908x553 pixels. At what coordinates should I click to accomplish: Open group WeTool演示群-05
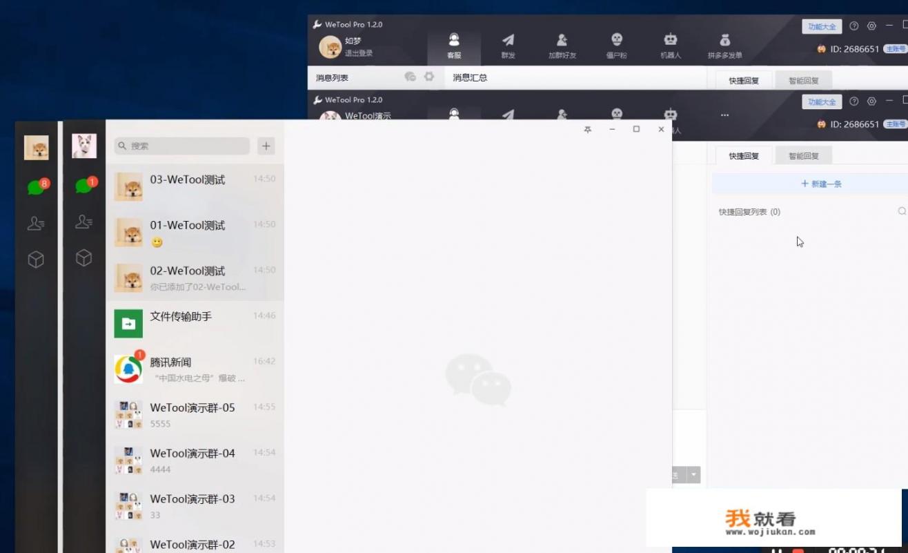click(x=195, y=415)
